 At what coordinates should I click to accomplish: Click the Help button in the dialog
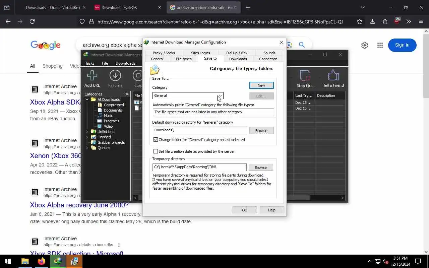tap(272, 210)
